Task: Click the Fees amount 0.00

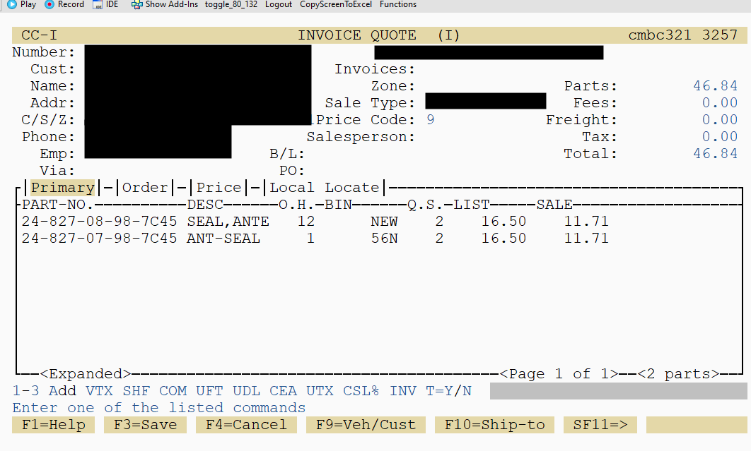Action: coord(719,103)
